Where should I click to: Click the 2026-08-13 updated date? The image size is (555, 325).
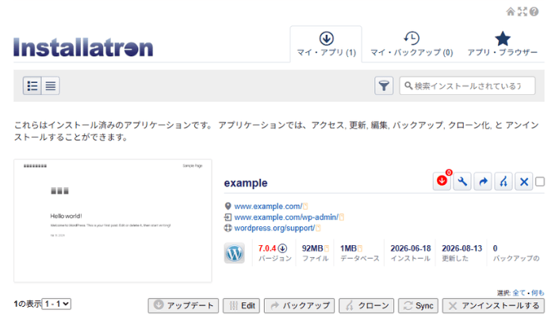(462, 248)
